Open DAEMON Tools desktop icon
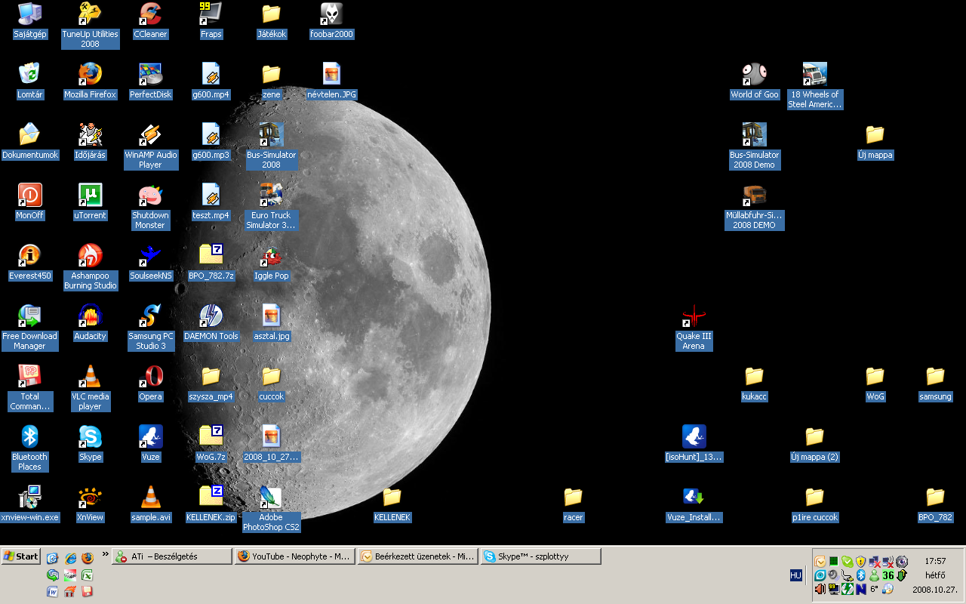 [211, 323]
